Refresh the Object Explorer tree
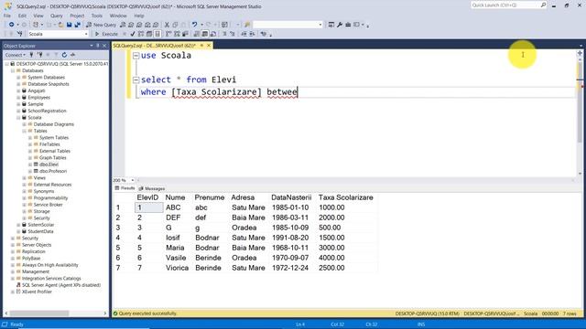The image size is (586, 329). 64,55
